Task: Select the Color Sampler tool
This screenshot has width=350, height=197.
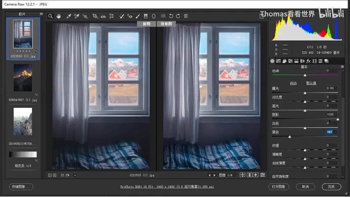Action: tap(76, 16)
